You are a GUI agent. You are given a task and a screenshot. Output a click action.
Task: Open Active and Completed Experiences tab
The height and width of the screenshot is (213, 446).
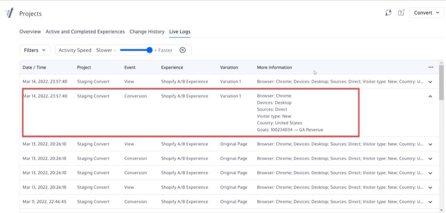point(85,32)
